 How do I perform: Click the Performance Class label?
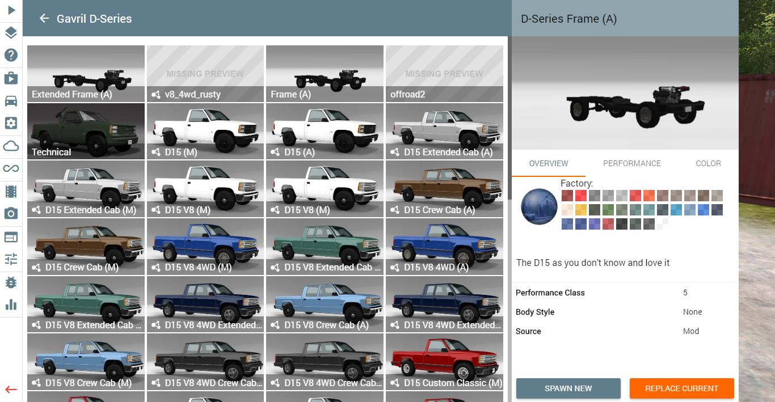point(550,293)
